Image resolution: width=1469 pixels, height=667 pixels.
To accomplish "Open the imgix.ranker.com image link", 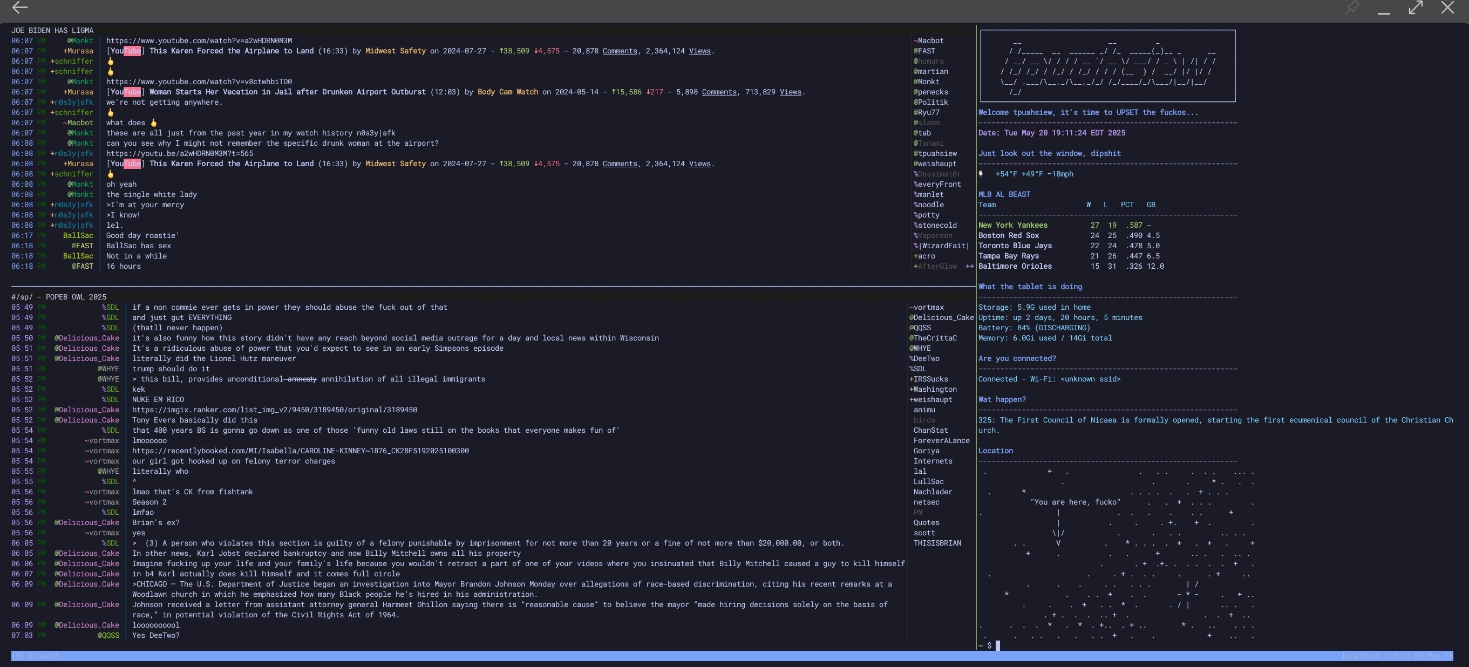I will pos(274,410).
